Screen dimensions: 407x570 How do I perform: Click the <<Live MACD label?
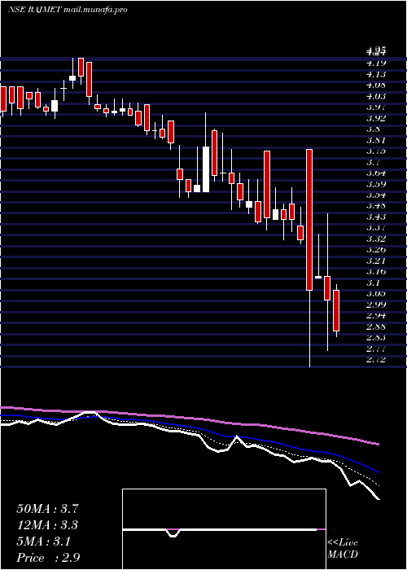(343, 549)
